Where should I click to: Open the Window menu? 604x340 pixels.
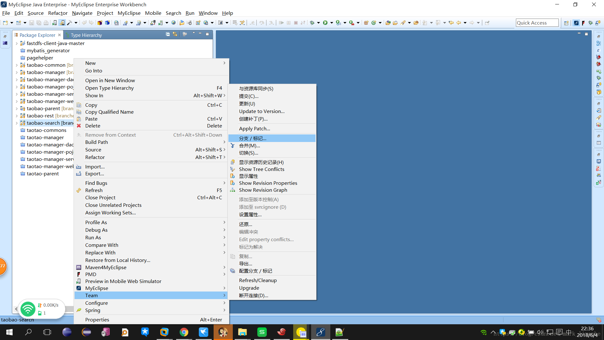(x=208, y=13)
